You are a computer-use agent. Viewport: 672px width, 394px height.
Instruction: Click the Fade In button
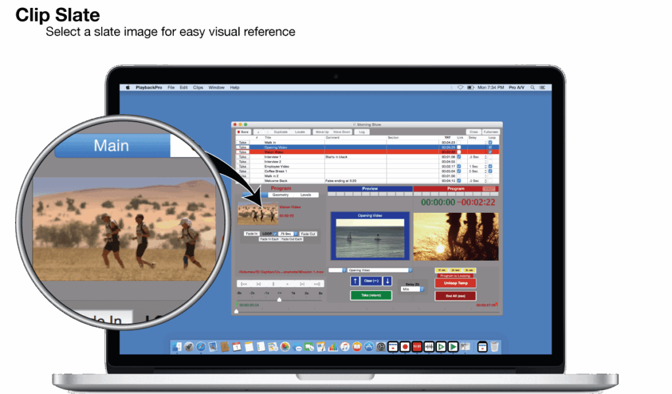point(251,234)
